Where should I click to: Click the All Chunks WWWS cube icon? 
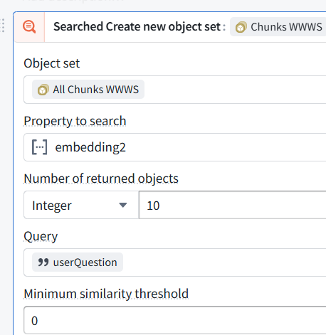[x=43, y=90]
